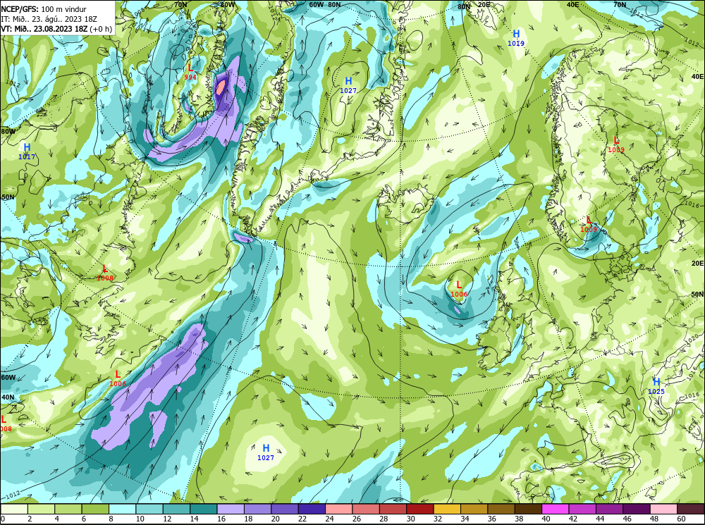Click the '1020' isobar label
Viewport: 705px width, 525px height.
point(692,340)
